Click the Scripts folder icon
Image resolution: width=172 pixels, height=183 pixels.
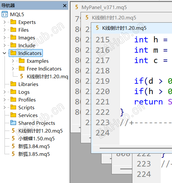pos(13,107)
